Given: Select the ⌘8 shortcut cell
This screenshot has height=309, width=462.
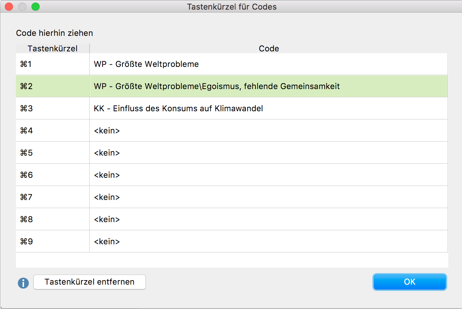Looking at the screenshot, I should [x=53, y=220].
